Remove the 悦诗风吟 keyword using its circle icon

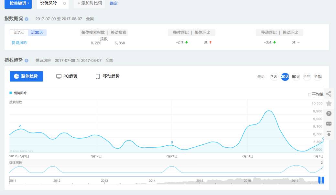click(64, 4)
